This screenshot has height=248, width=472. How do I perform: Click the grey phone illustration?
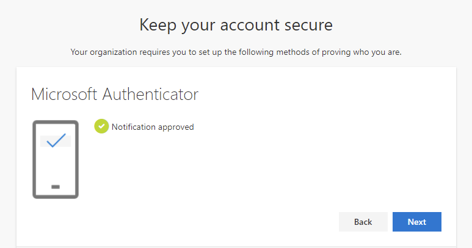[56, 160]
